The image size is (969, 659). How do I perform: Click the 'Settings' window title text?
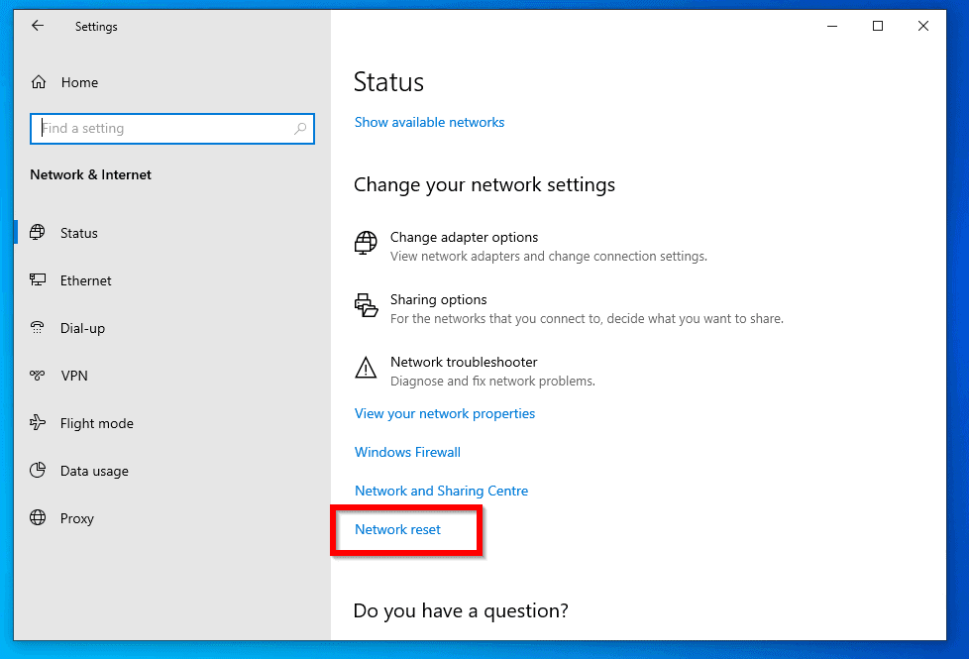pyautogui.click(x=96, y=27)
